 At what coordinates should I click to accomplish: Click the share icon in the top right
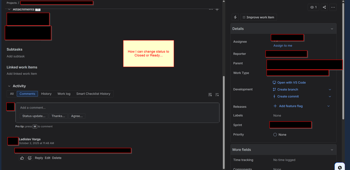point(324,7)
